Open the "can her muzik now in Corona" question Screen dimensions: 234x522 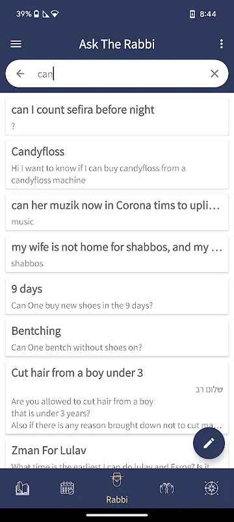click(x=117, y=213)
